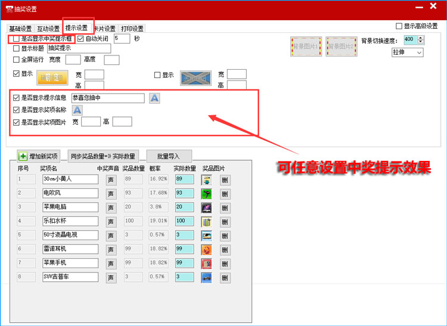Click the font icon next to 是否显示奖项名称
The image size is (447, 326).
click(77, 110)
